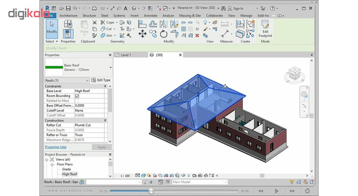Select Mirror - Draw Axis tool
Viewport: 358px width, 196px height.
click(x=174, y=24)
